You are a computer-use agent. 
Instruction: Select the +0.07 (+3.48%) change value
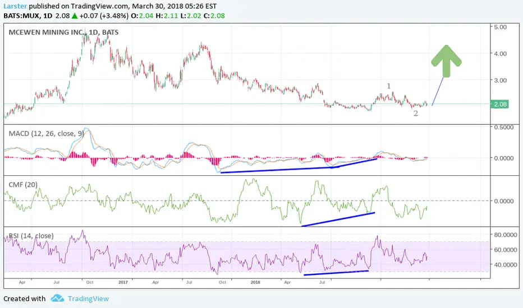click(104, 16)
